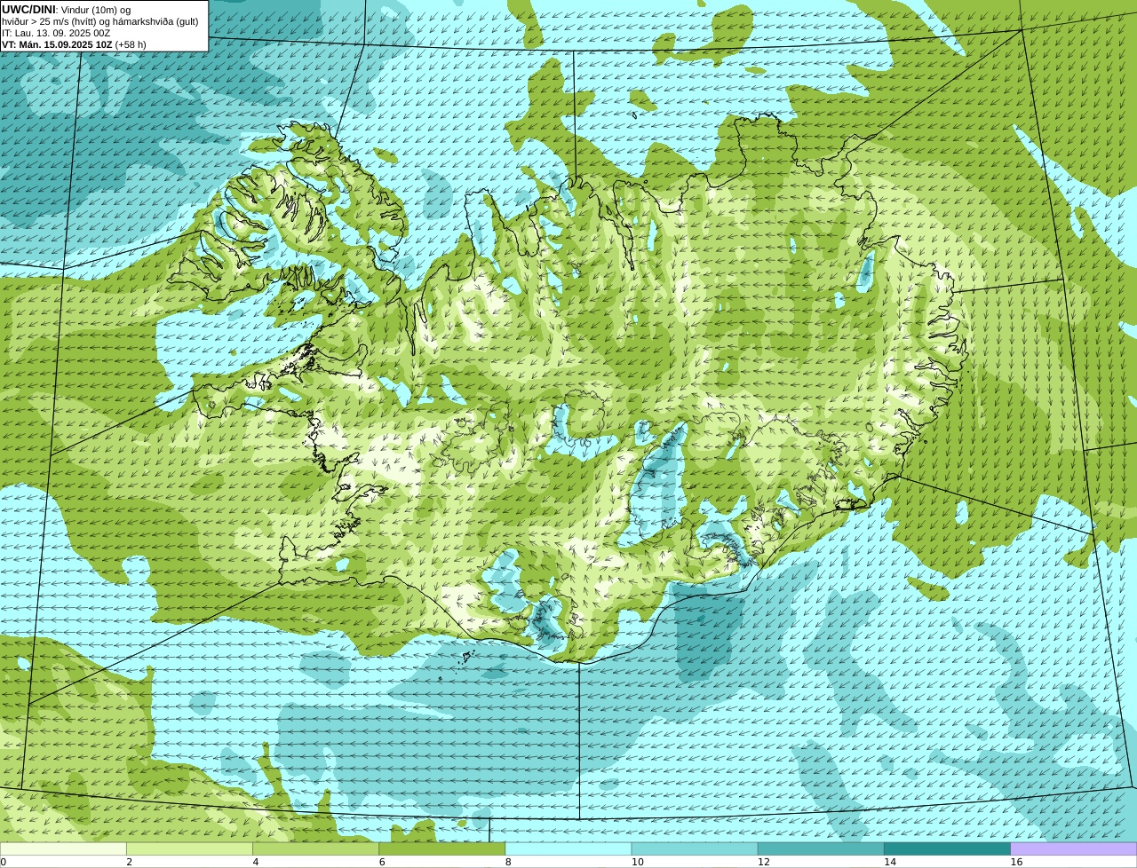Viewport: 1137px width, 868px height.
Task: Select the olive green 6–8 m/s legend swatch
Action: pyautogui.click(x=441, y=848)
